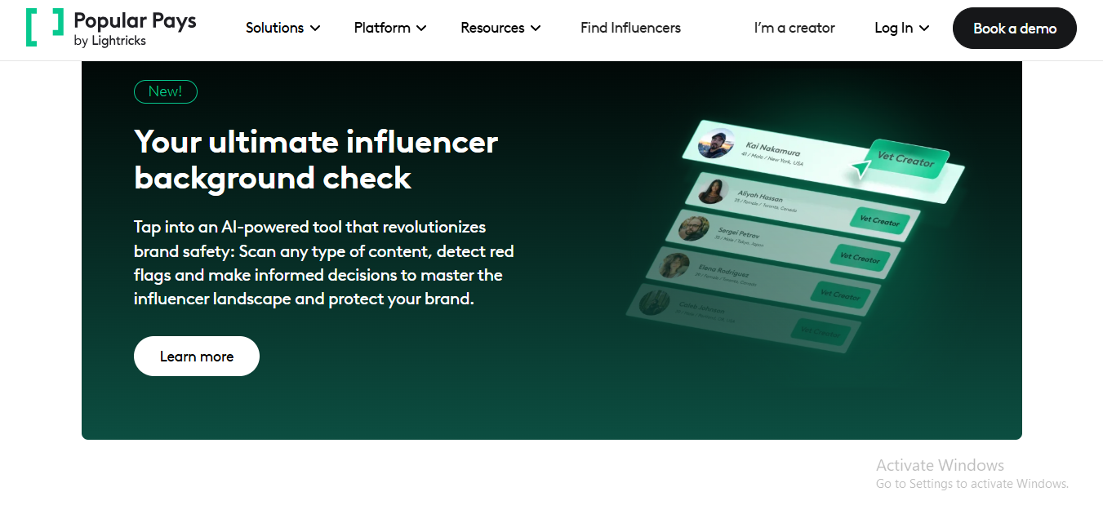The image size is (1103, 514).
Task: Click the green cursor arrow icon
Action: (861, 169)
